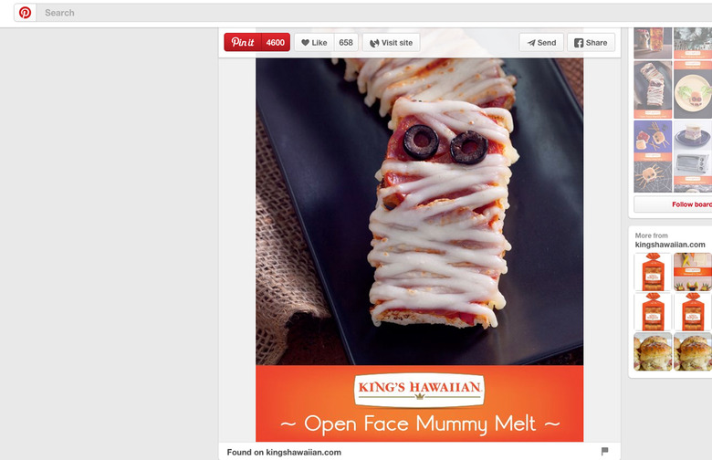Click the Pinterest logo icon

(25, 13)
